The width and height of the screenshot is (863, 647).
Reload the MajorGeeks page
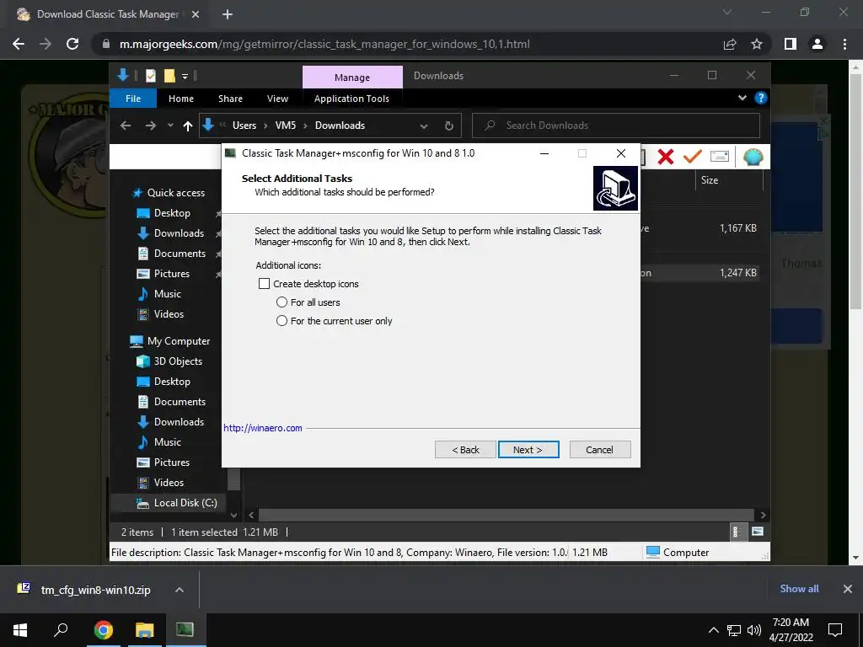72,44
